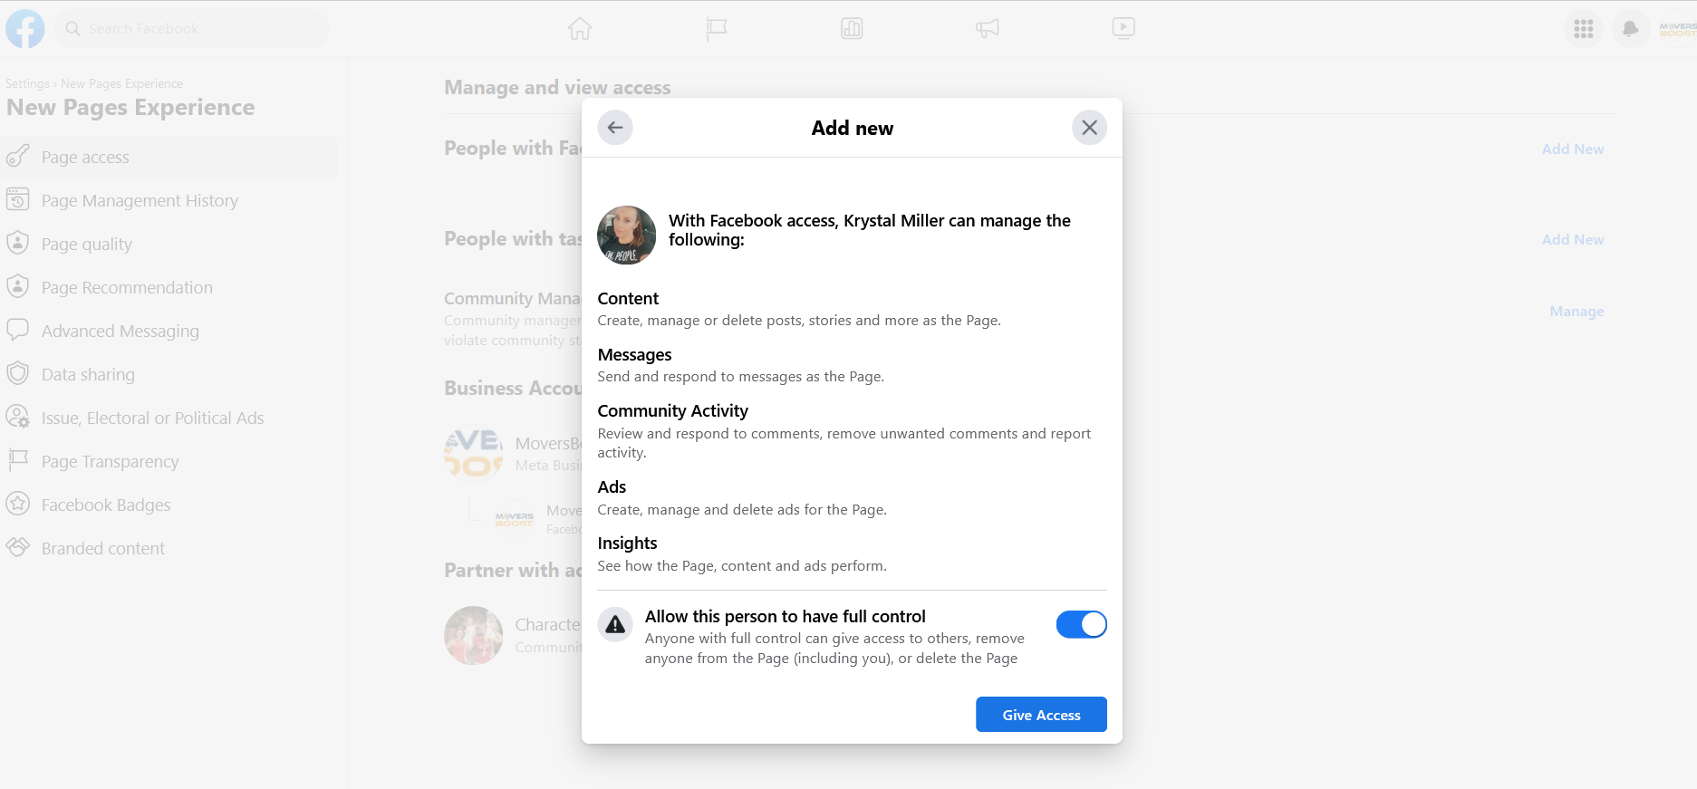
Task: Open the Ads megaphone icon in top bar
Action: coord(988,29)
